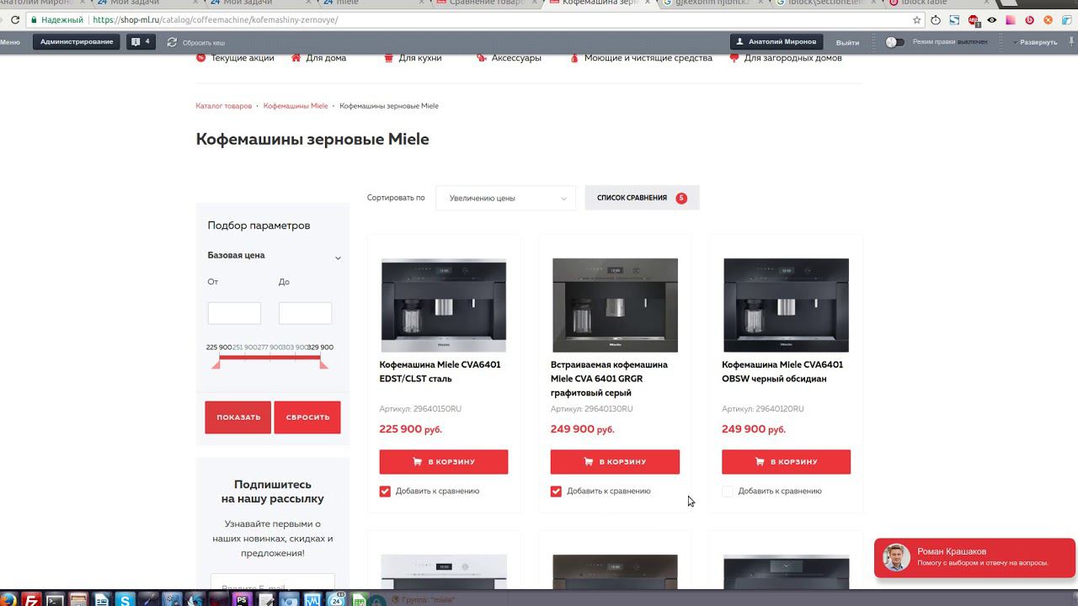Open CVA6401 EDST/CLST сталь product image

click(444, 306)
